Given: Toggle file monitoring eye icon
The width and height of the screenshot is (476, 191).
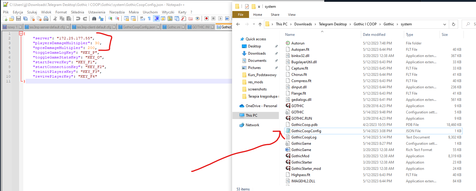Looking at the screenshot, I should click(x=197, y=19).
